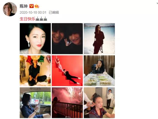158x119 pixels.
Task: Open the photo with star balloons
Action: [x=35, y=71]
